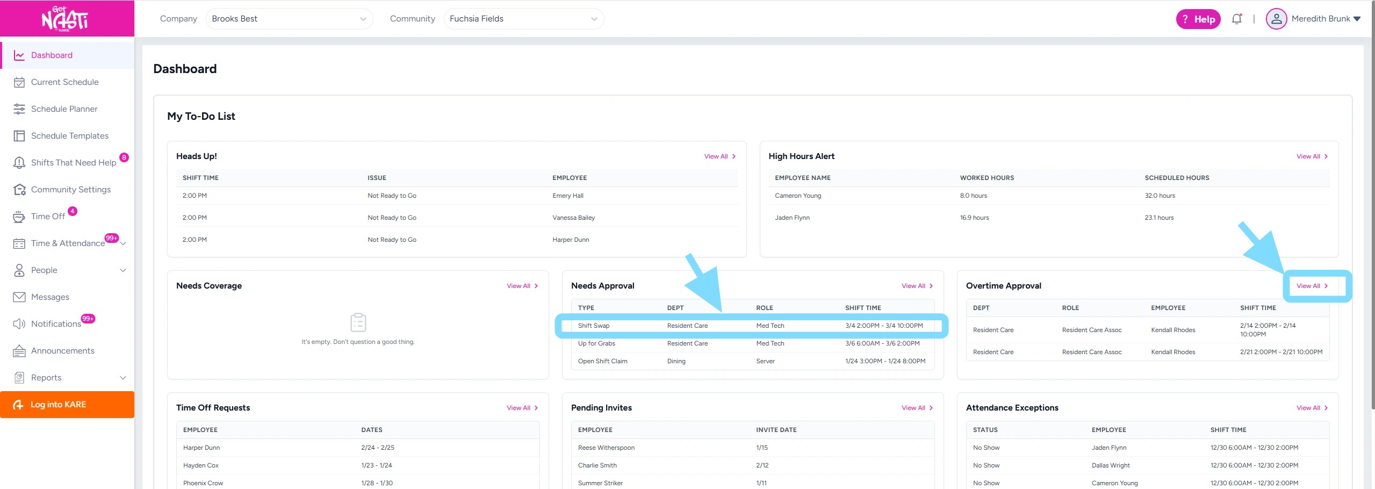This screenshot has height=489, width=1375.
Task: Click the Get Nasti Kare logo
Action: [x=65, y=19]
